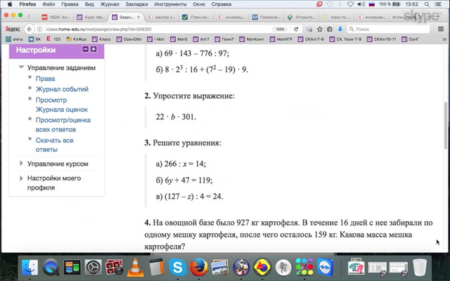Open the 'СКАлг7-9' bookmark

click(311, 39)
